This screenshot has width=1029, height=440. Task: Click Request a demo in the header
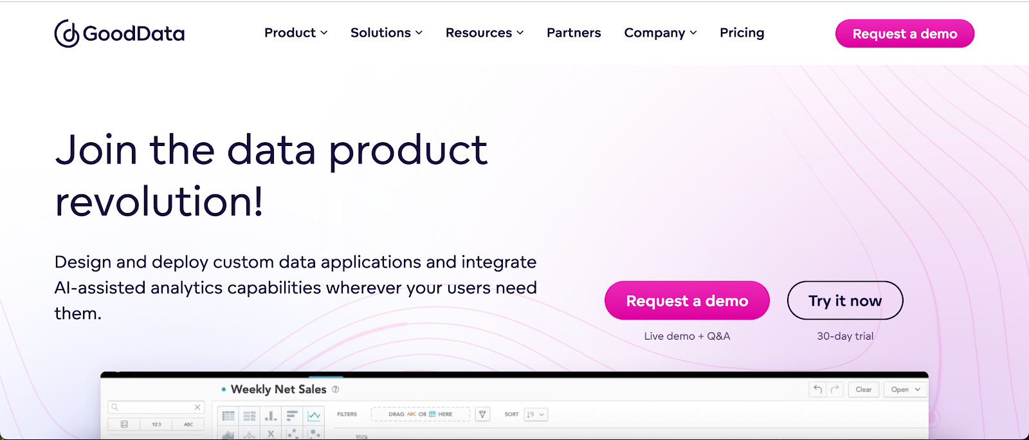click(x=905, y=33)
